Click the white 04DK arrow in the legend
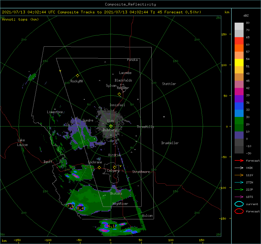The height and width of the screenshot is (244, 261). [x=239, y=168]
